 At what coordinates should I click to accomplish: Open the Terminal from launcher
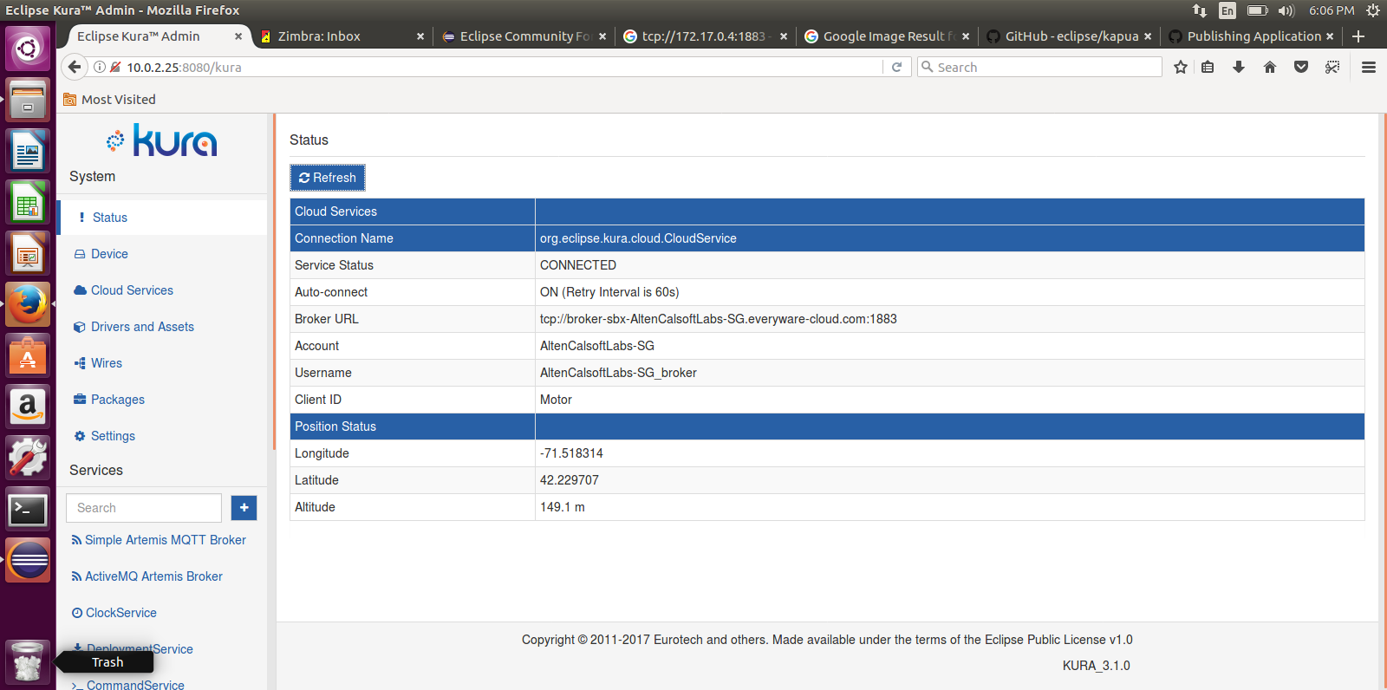point(28,510)
